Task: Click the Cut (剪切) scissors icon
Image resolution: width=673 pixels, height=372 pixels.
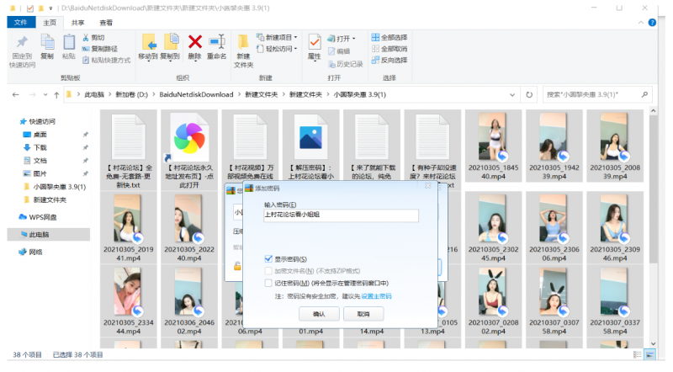Action: tap(87, 38)
